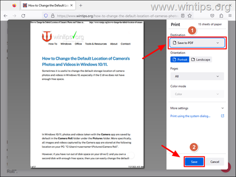Click 'Print using the system dialog...' link

(x=190, y=116)
